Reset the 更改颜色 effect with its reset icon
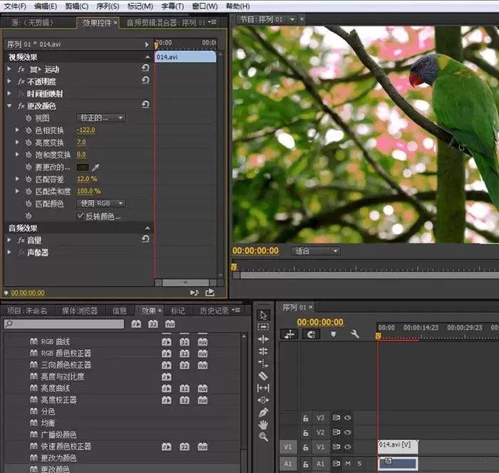Image resolution: width=499 pixels, height=473 pixels. pyautogui.click(x=145, y=105)
